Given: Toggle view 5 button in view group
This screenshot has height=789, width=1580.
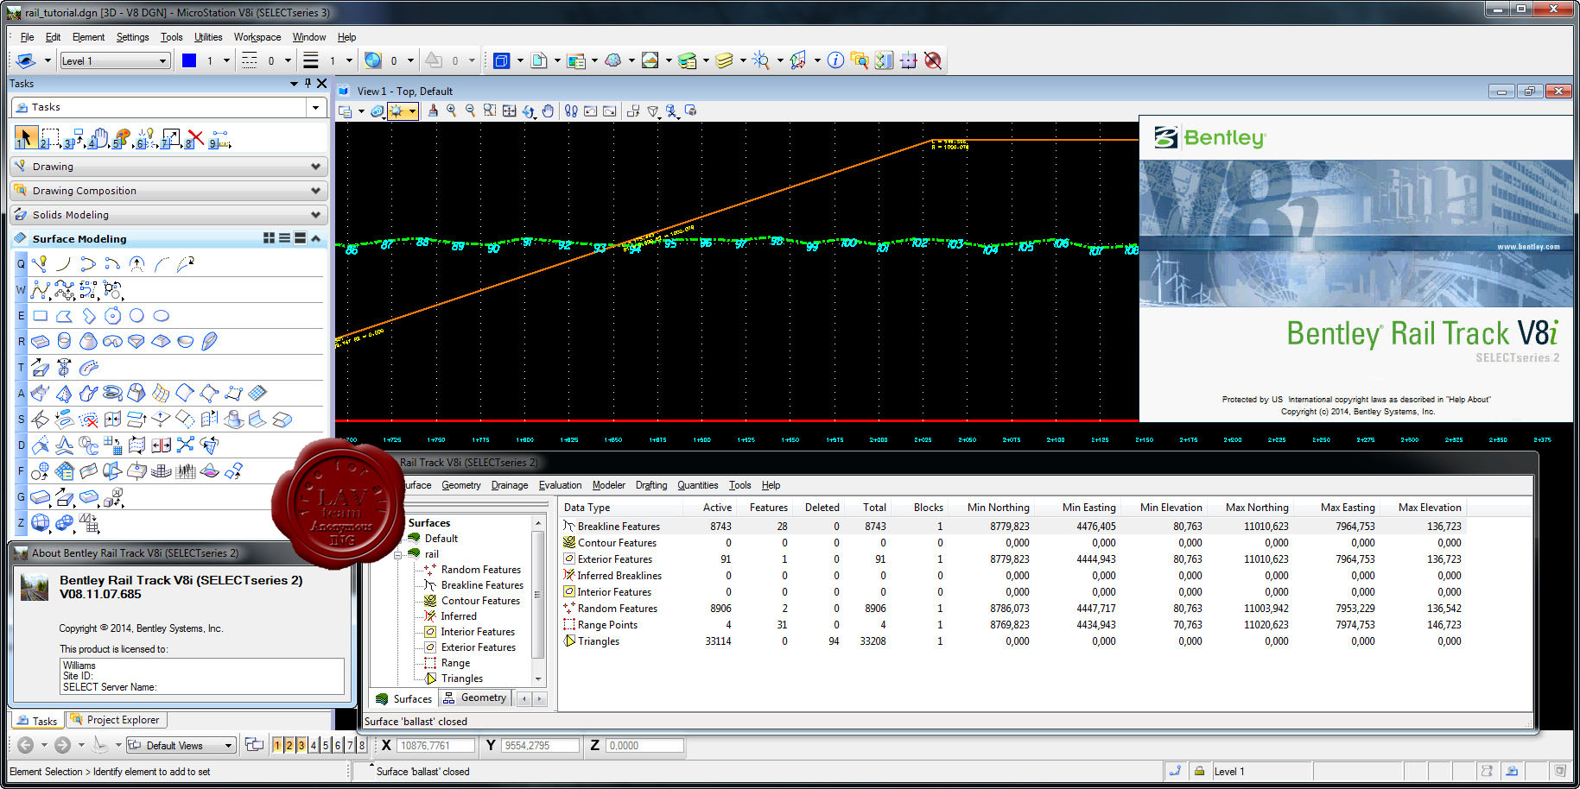Looking at the screenshot, I should (x=326, y=745).
